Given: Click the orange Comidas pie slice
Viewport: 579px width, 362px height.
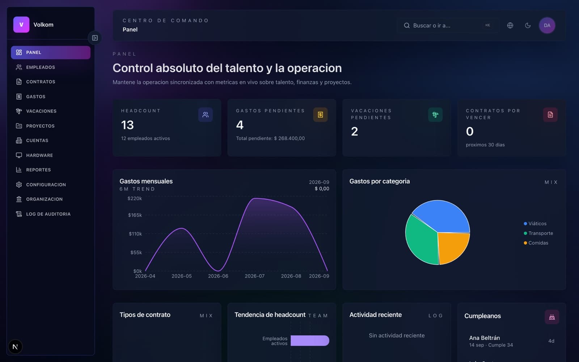Looking at the screenshot, I should click(452, 246).
